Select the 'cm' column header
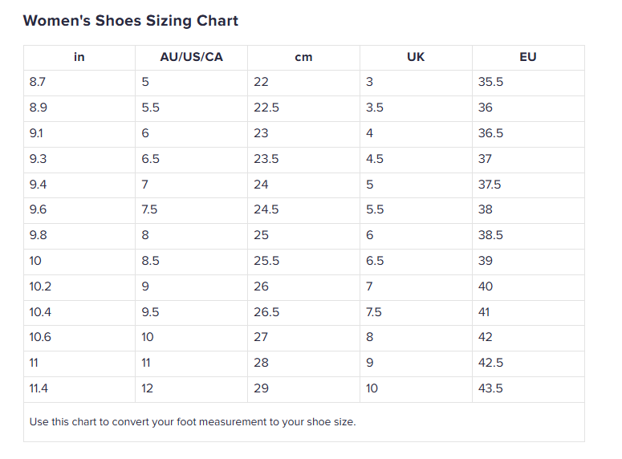 click(x=303, y=57)
